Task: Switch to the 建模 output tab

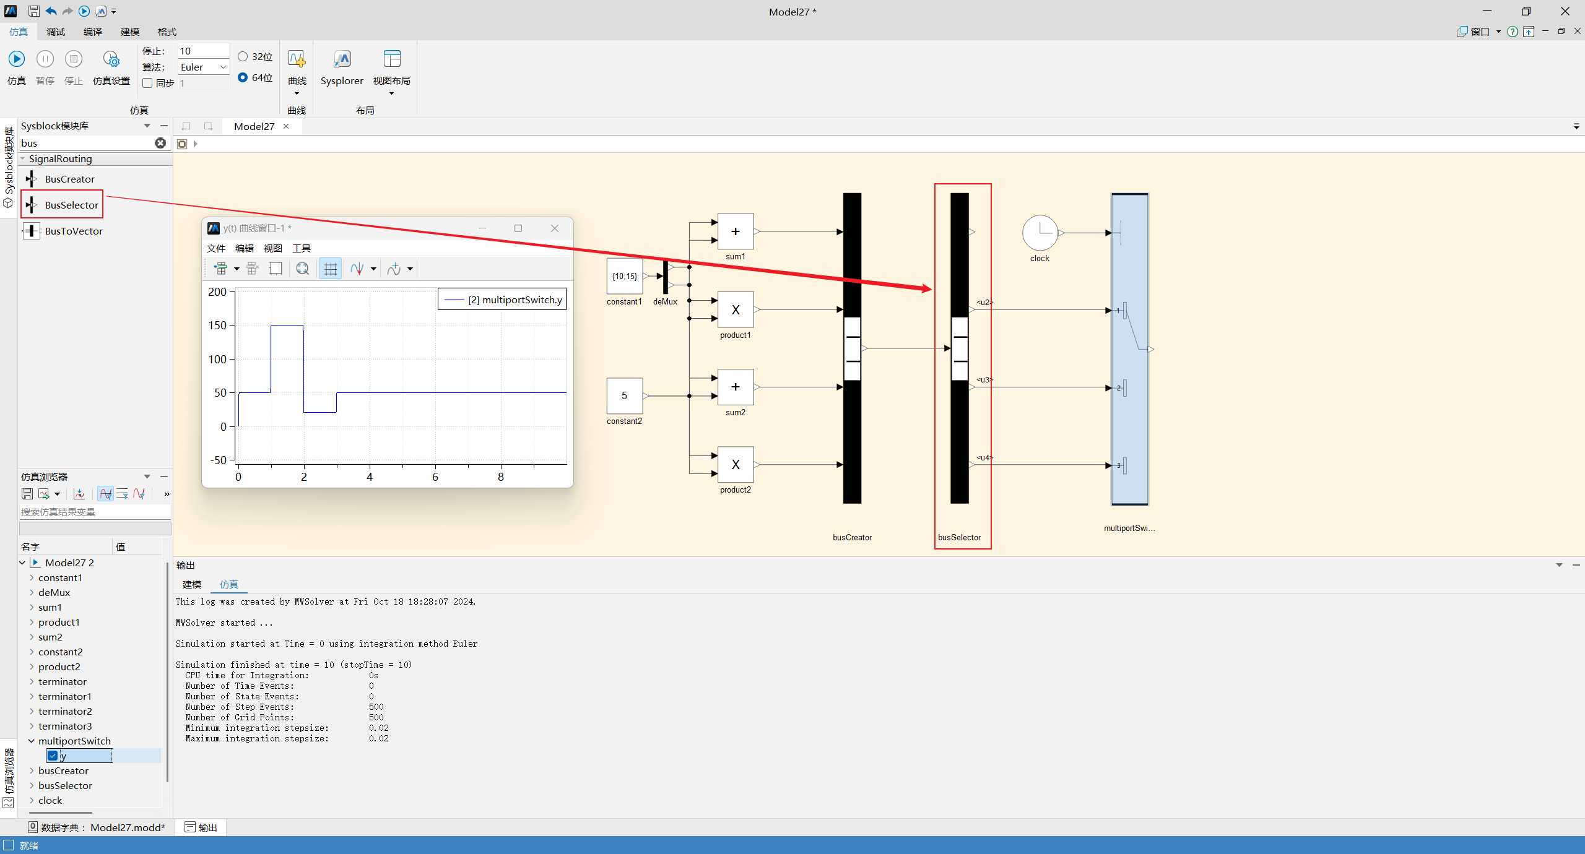Action: pos(192,584)
